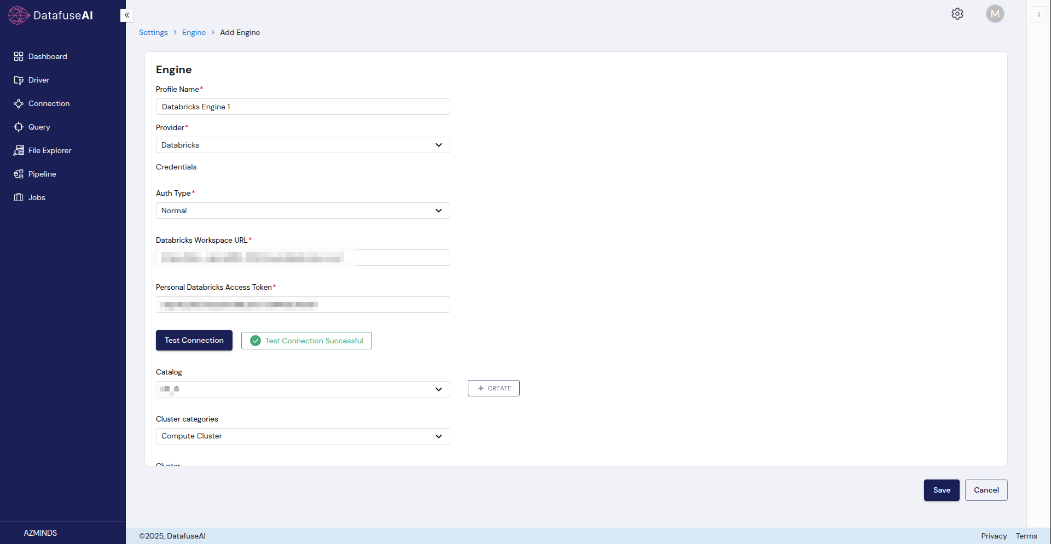This screenshot has height=544, width=1051.
Task: Select the Jobs sidebar icon
Action: (x=36, y=197)
